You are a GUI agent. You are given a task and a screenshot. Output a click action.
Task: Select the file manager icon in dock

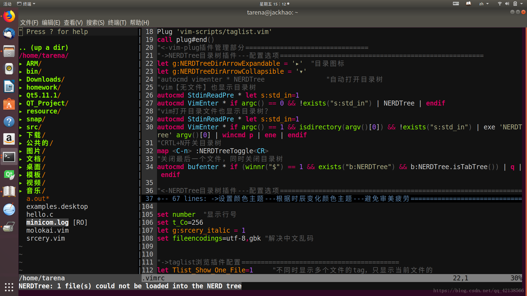[x=9, y=50]
